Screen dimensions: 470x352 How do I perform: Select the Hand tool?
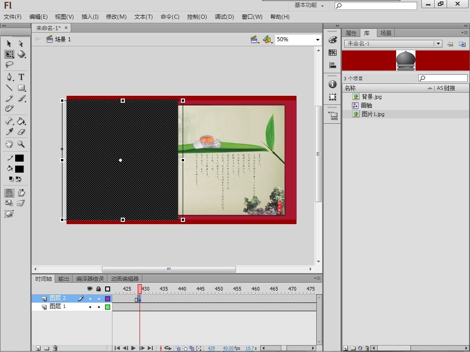[x=9, y=144]
